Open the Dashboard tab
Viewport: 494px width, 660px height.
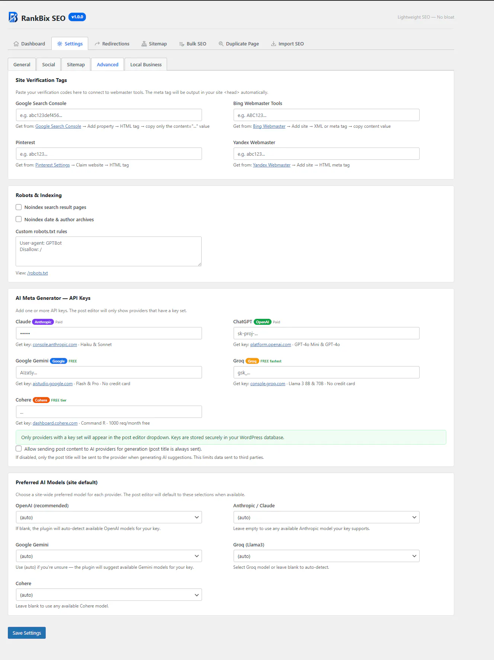29,44
